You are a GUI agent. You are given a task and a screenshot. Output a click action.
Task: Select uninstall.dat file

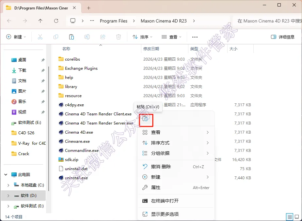coord(76,169)
